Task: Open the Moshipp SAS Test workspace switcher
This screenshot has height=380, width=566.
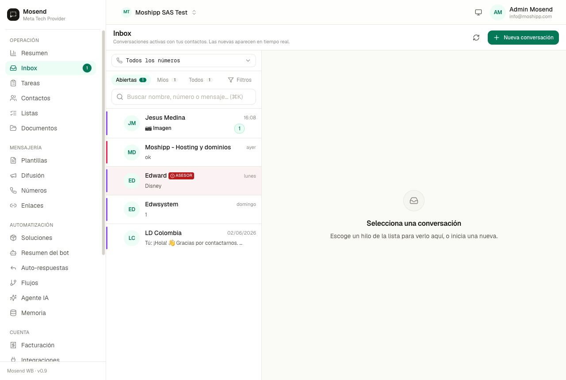Action: [x=159, y=12]
